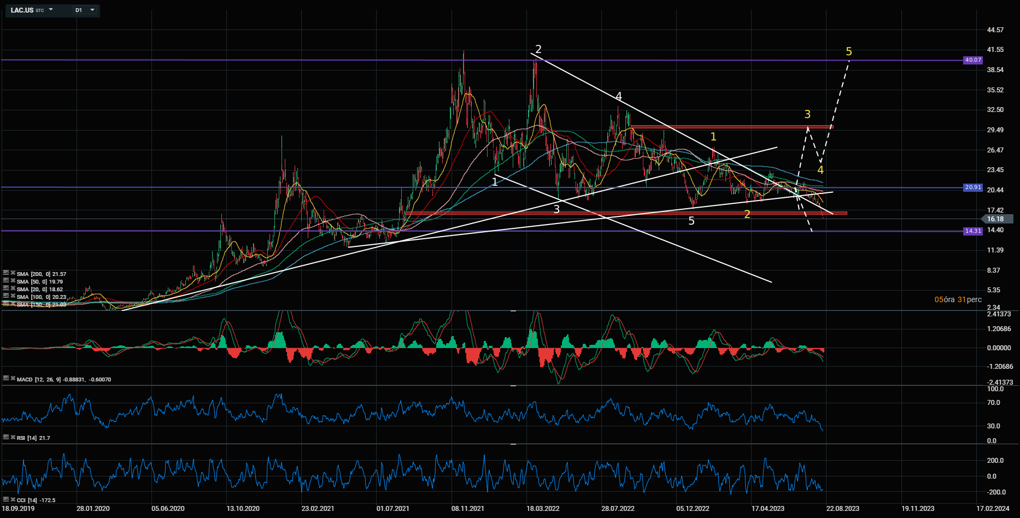1020x518 pixels.
Task: Remove the MACD [12, 26, 9] indicator
Action: 13,378
